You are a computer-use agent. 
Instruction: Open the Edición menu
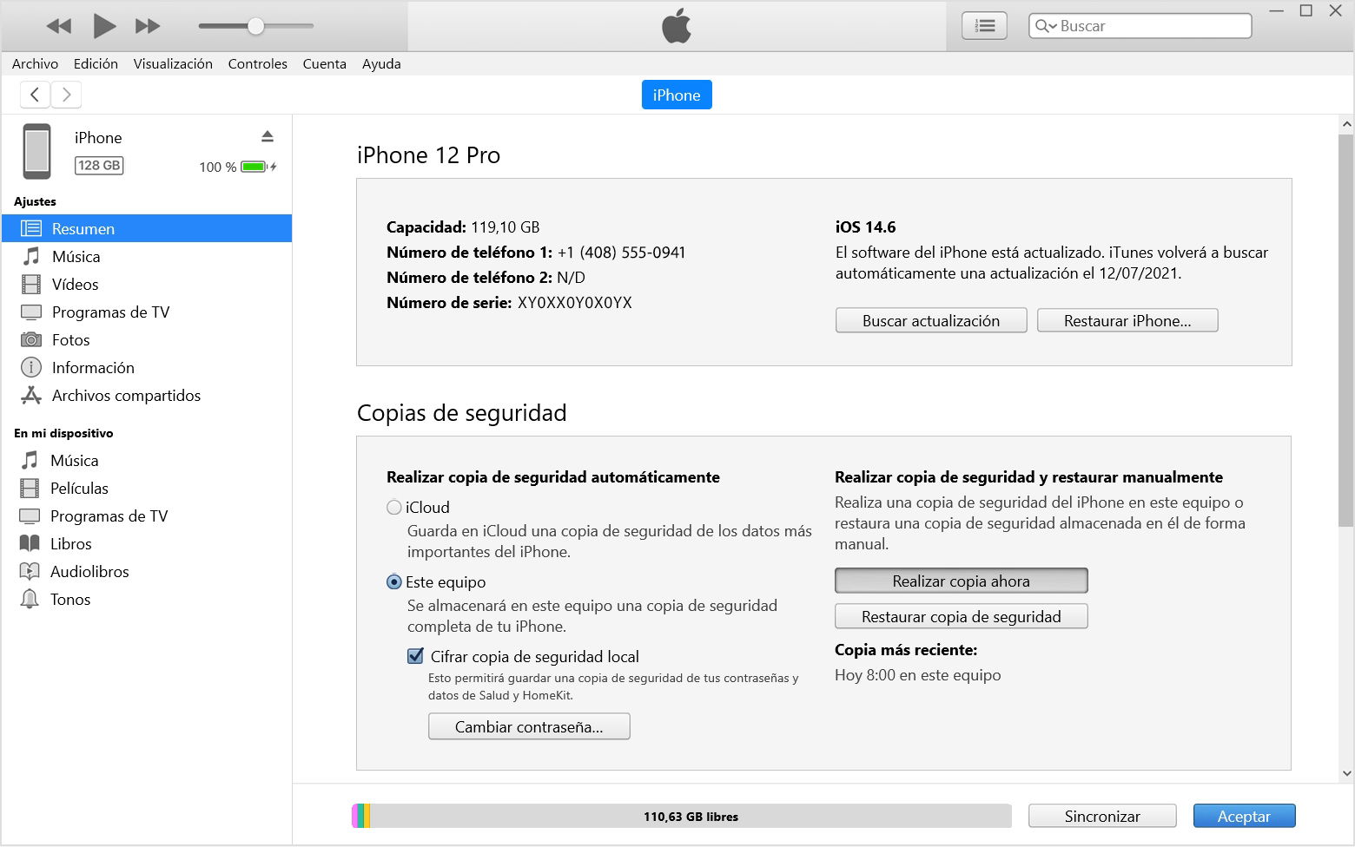coord(96,63)
